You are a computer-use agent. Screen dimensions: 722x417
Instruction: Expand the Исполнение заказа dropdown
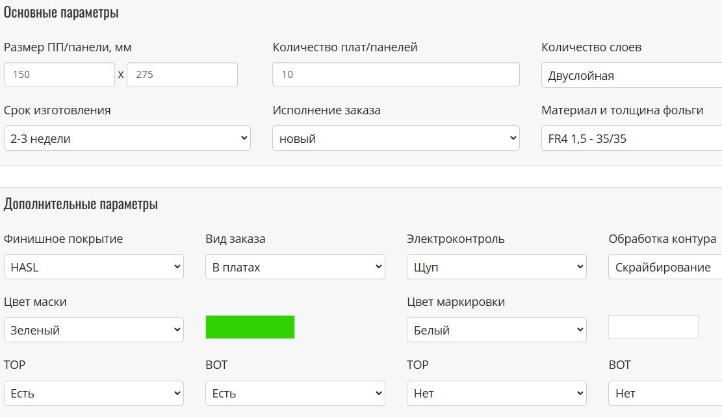point(396,138)
